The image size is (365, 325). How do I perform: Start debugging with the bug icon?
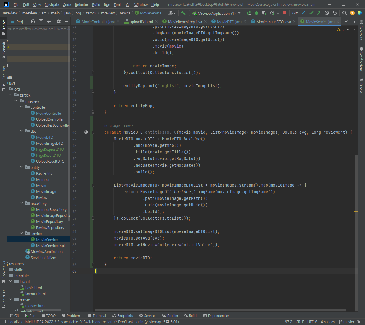(257, 13)
